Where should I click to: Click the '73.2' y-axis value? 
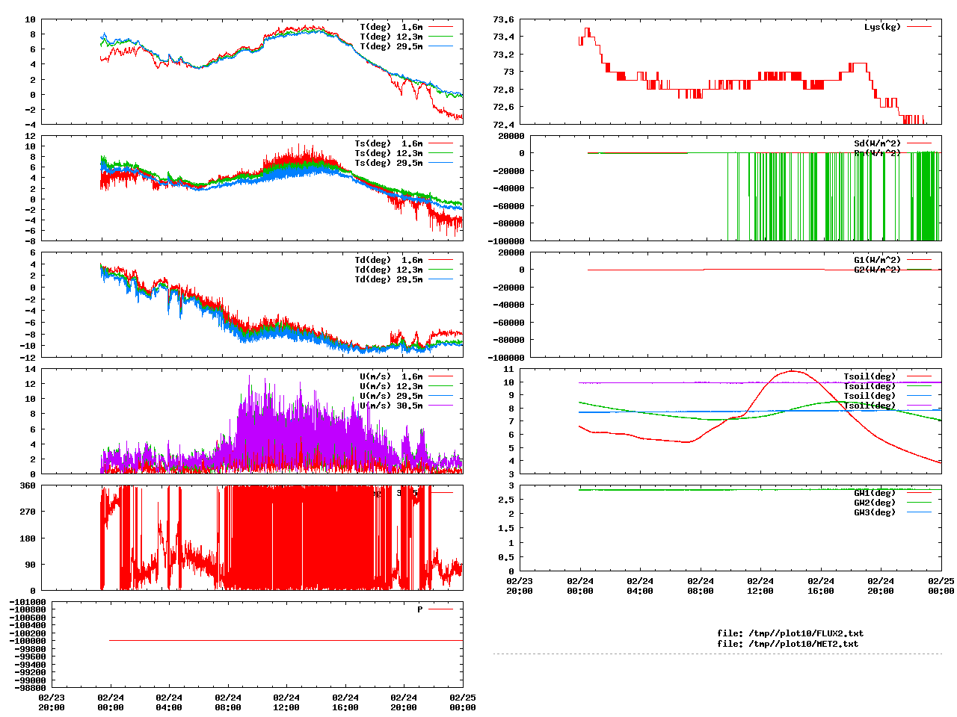504,55
